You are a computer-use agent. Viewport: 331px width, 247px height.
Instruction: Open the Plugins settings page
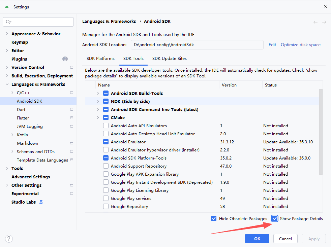point(19,59)
